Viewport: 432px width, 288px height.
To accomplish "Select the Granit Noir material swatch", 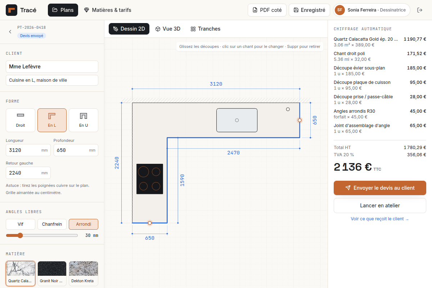I will [52, 274].
